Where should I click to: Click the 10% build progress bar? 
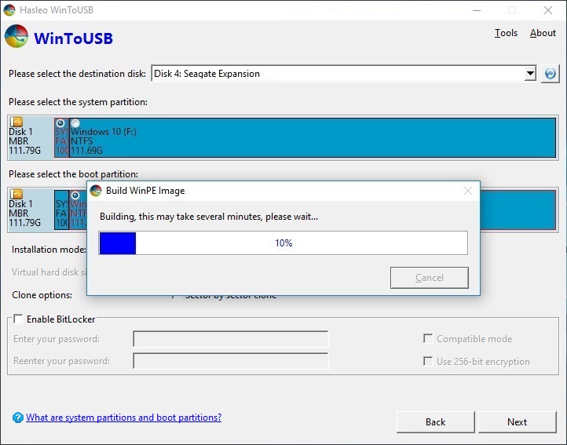tap(283, 243)
